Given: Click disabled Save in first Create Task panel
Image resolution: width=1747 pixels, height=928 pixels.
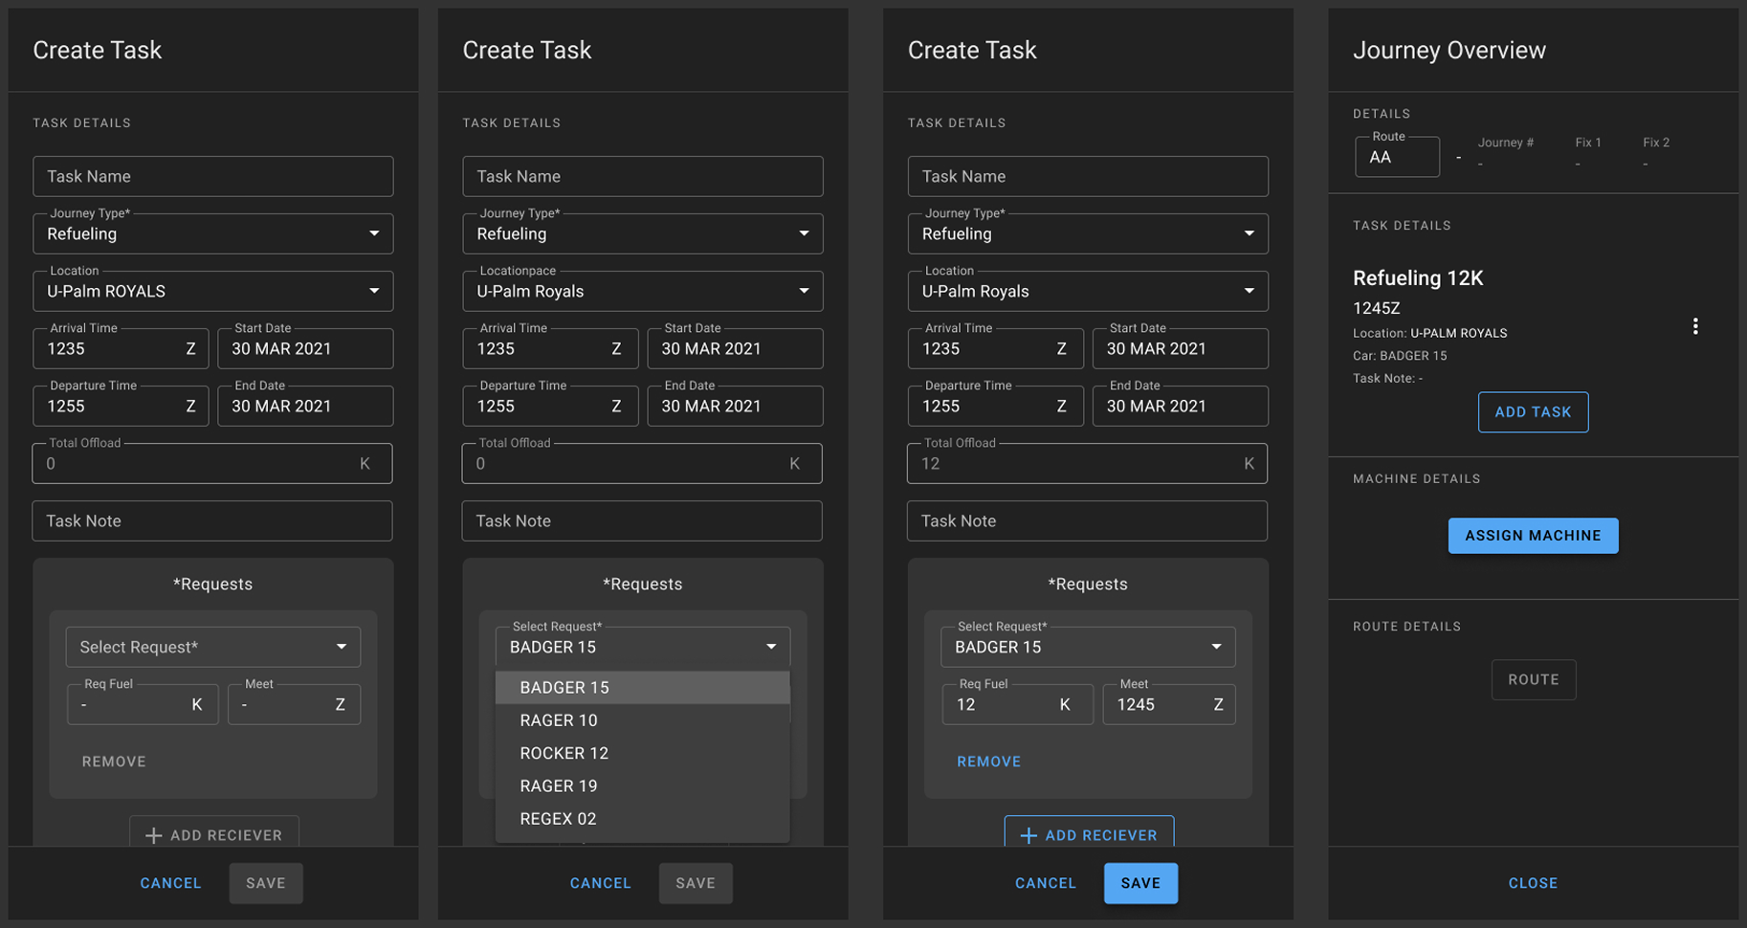Looking at the screenshot, I should point(266,883).
